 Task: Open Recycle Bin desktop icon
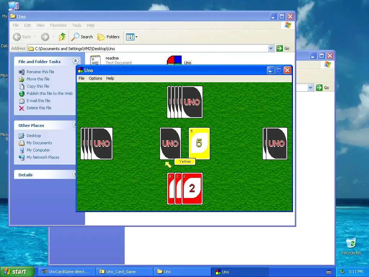click(351, 246)
